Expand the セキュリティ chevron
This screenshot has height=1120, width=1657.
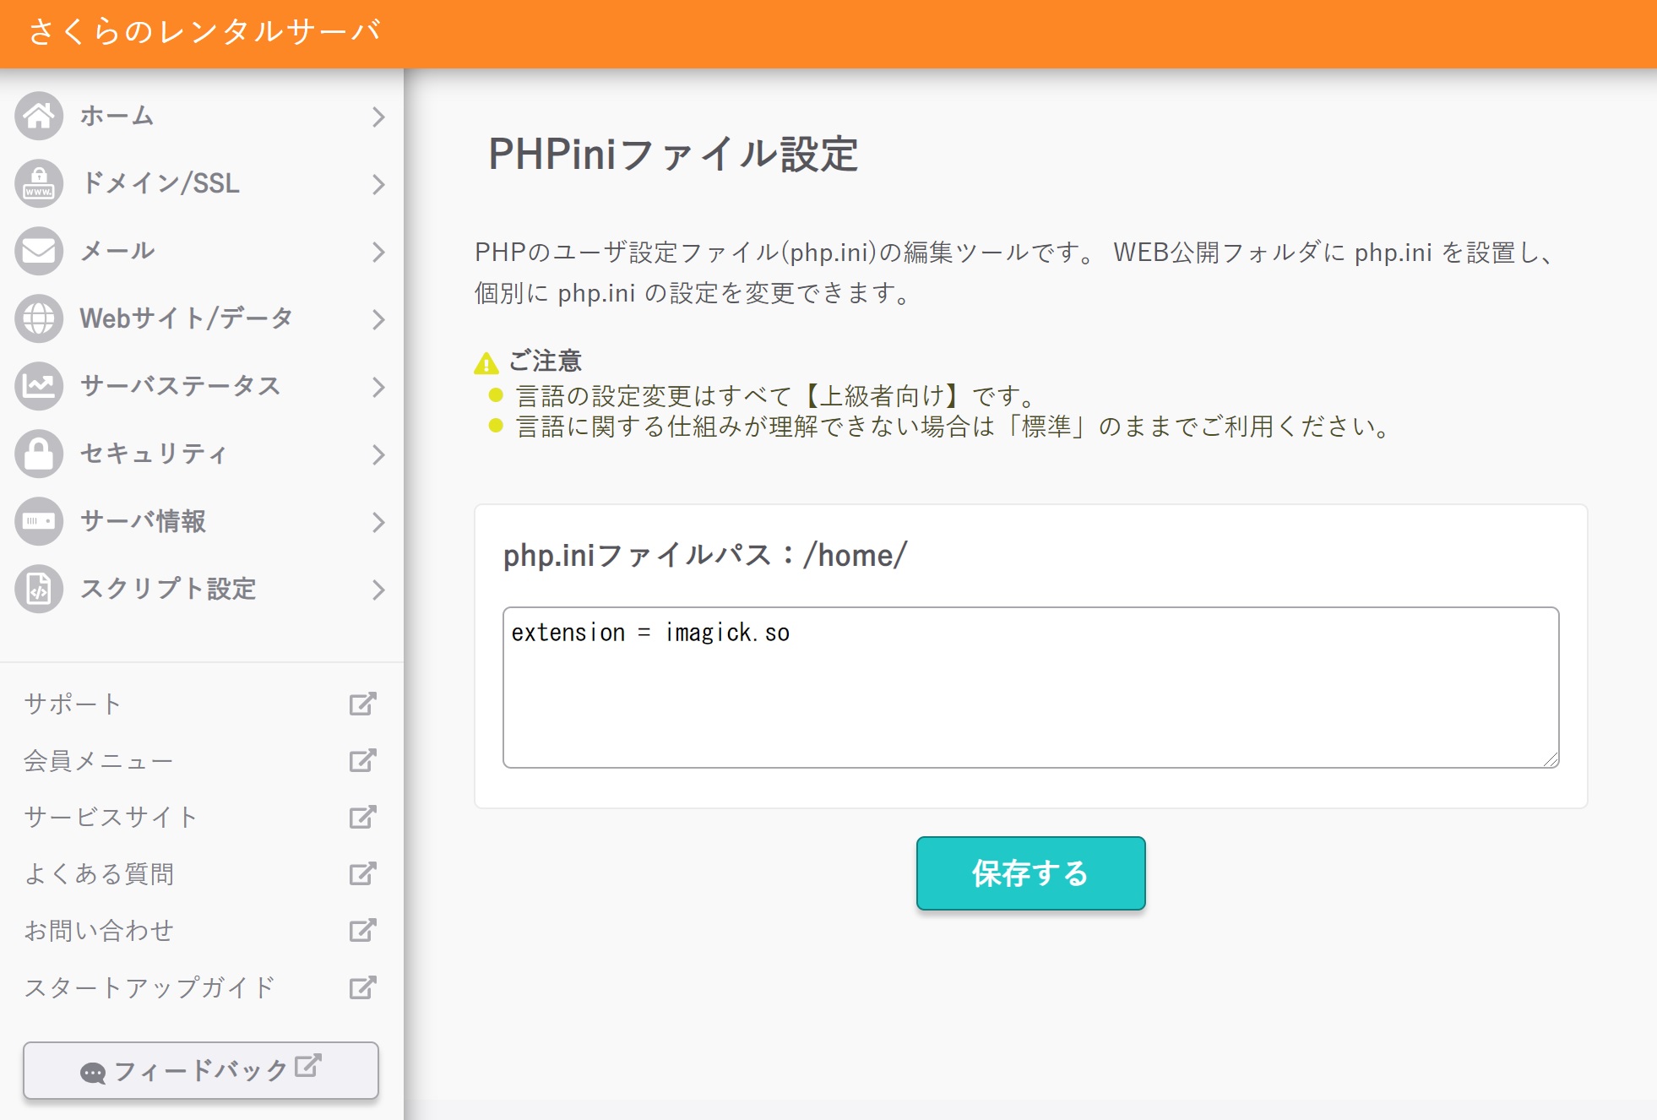point(378,454)
